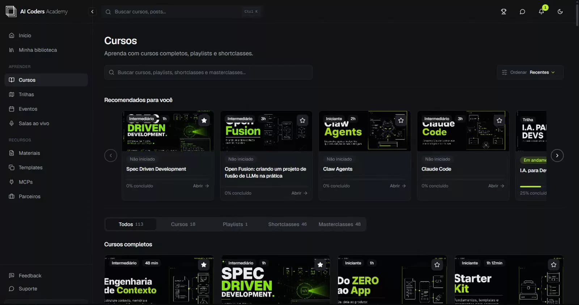579x305 pixels.
Task: Go to Início in the sidebar
Action: coord(46,35)
